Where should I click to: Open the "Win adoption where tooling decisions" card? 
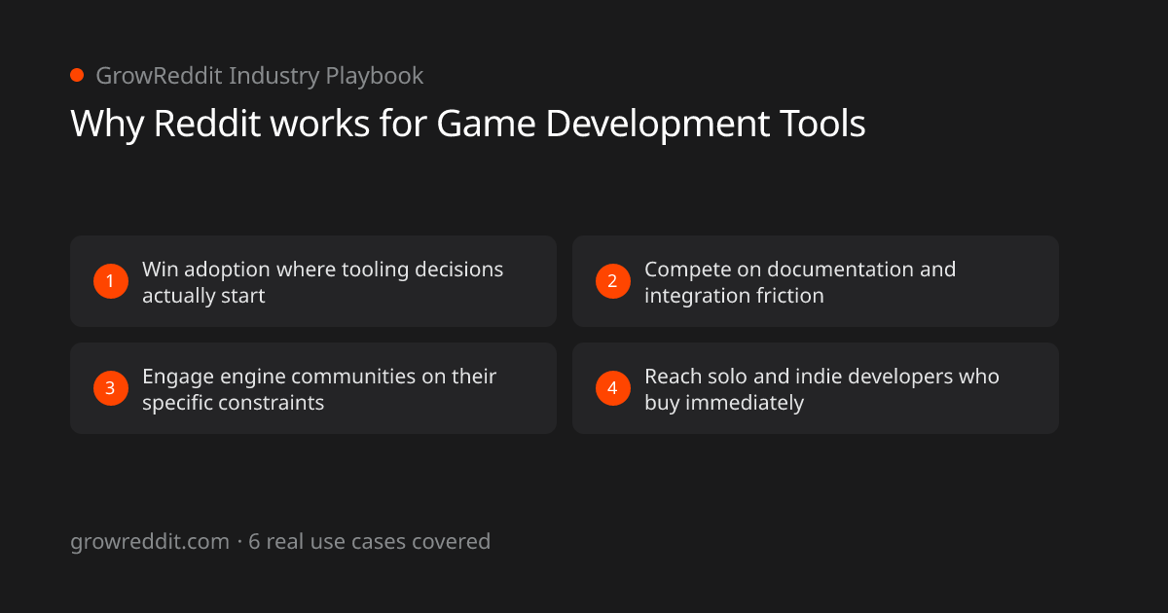[x=313, y=281]
